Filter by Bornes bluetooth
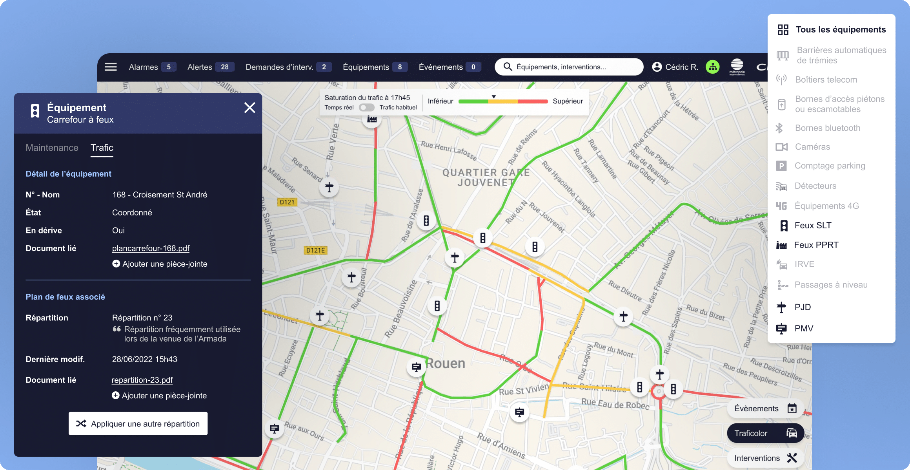Image resolution: width=910 pixels, height=470 pixels. pyautogui.click(x=818, y=128)
